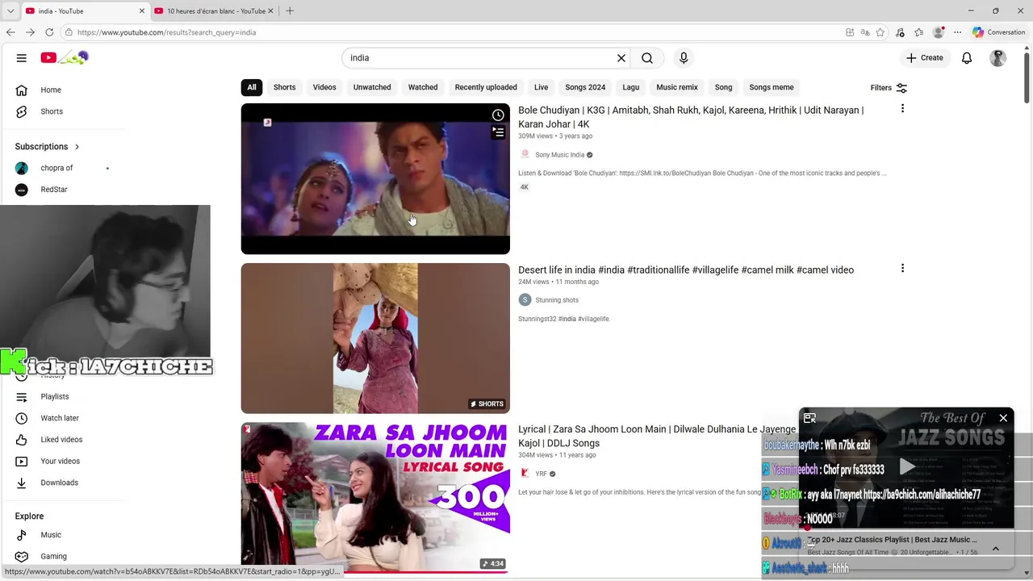
Task: Add page to favorites star
Action: pyautogui.click(x=880, y=32)
